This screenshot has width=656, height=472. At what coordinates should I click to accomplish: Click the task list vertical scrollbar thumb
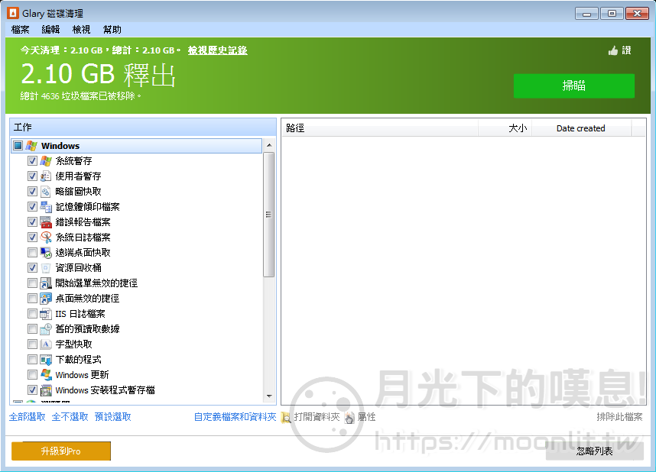pyautogui.click(x=268, y=214)
